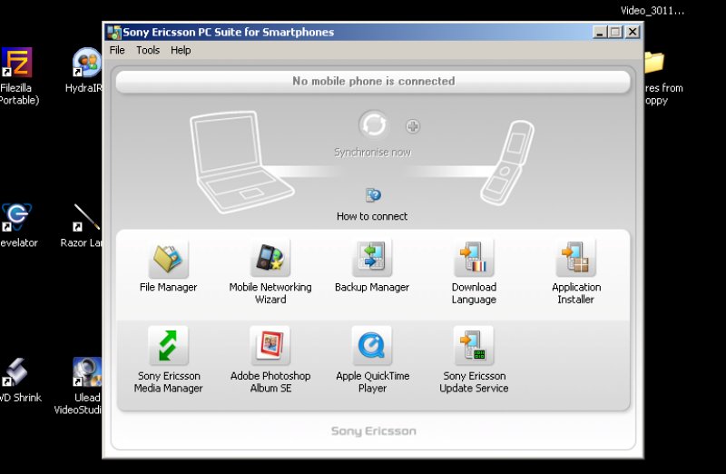This screenshot has width=726, height=474.
Task: Click the laptop illustration
Action: click(240, 163)
